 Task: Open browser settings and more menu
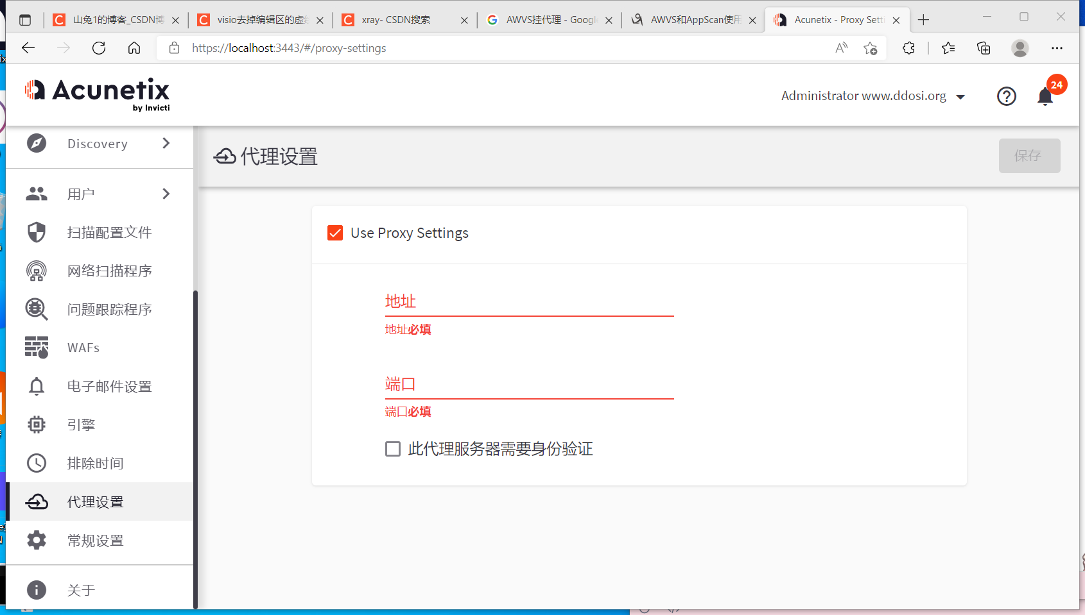coord(1057,48)
